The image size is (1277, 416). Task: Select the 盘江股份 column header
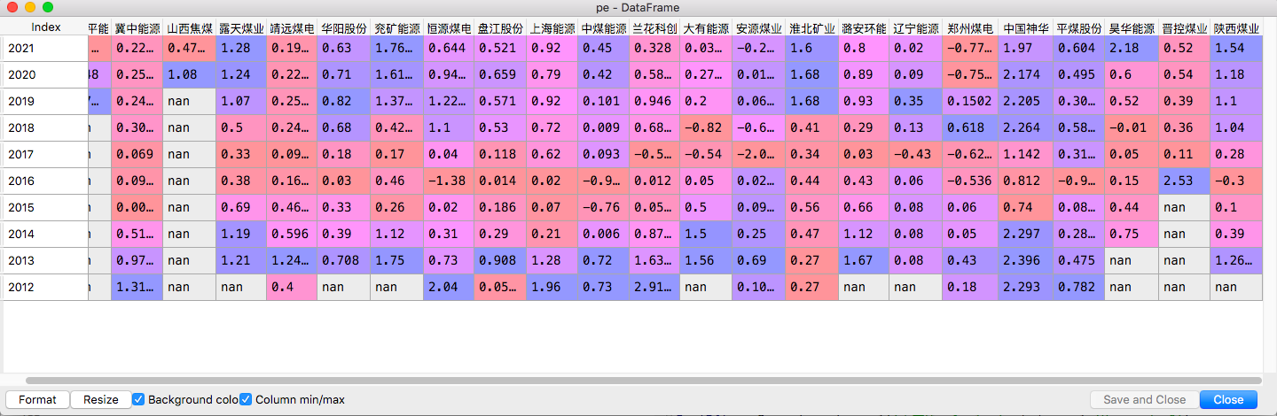pos(500,28)
